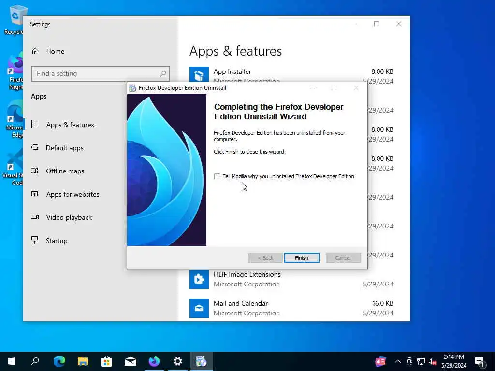Launch Microsoft Edge from the taskbar
Image resolution: width=495 pixels, height=371 pixels.
(x=59, y=361)
